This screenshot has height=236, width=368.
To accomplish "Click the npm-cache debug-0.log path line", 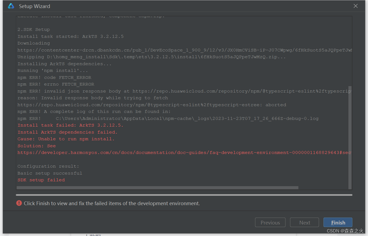I will [x=168, y=119].
